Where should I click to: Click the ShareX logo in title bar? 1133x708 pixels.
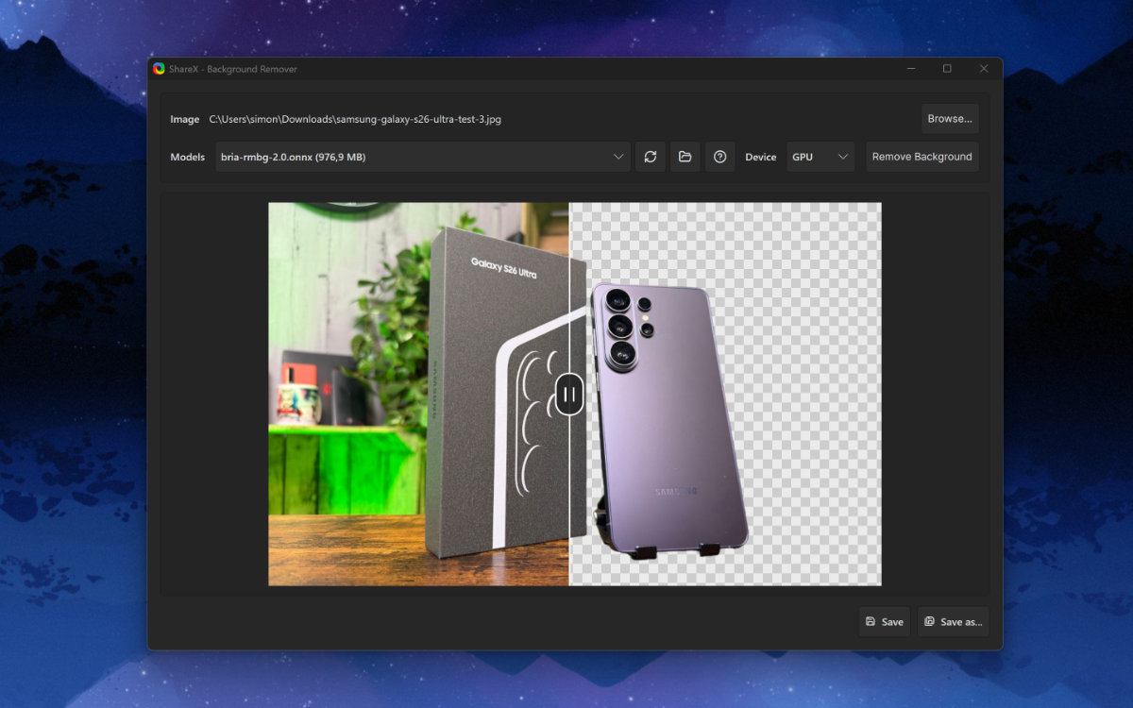(160, 69)
